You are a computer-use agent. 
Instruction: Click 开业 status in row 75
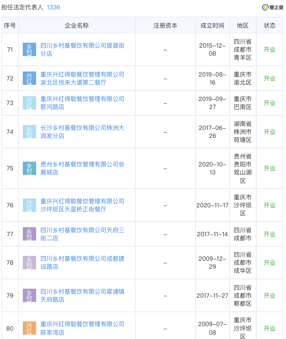click(270, 168)
